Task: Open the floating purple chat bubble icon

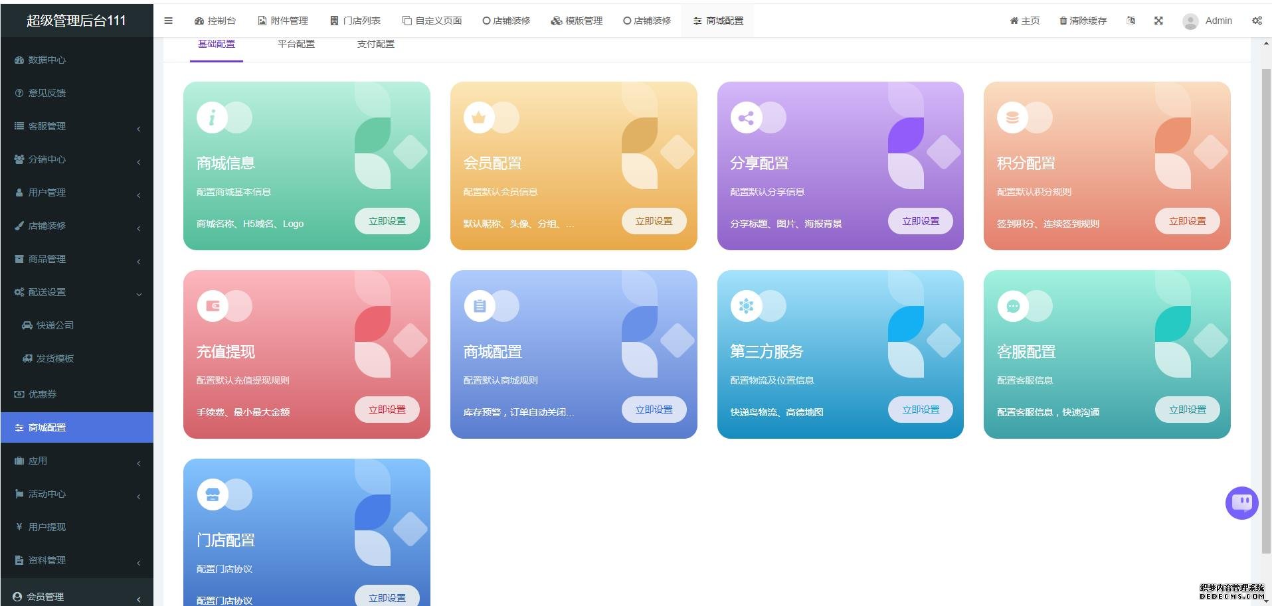Action: point(1241,503)
